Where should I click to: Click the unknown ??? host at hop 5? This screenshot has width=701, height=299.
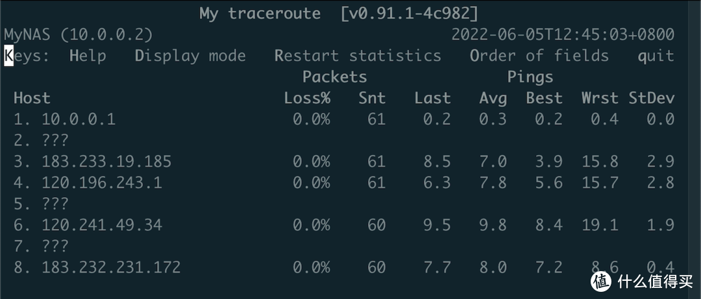pos(55,204)
